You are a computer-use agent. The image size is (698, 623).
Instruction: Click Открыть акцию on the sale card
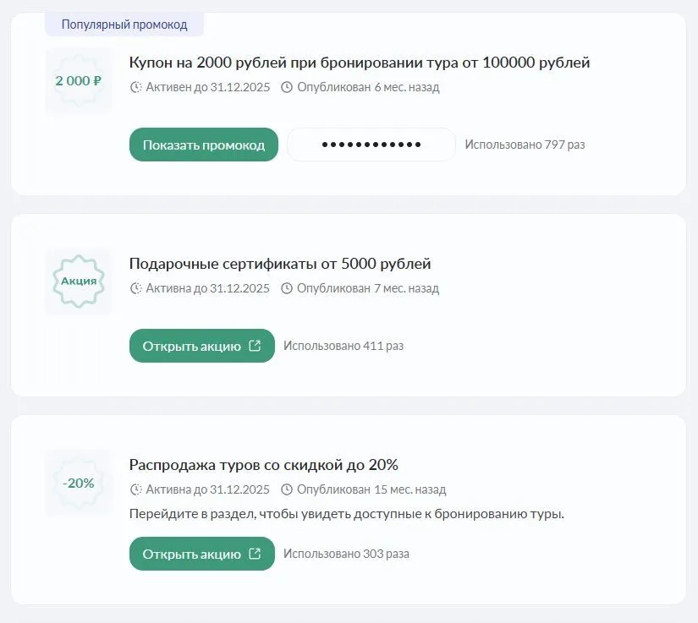[201, 554]
